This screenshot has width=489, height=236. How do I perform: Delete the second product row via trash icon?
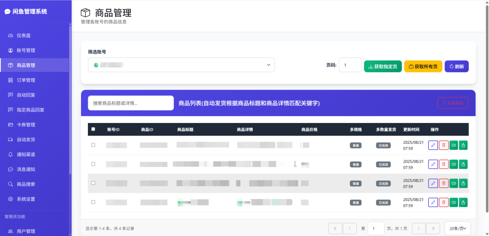(x=443, y=165)
